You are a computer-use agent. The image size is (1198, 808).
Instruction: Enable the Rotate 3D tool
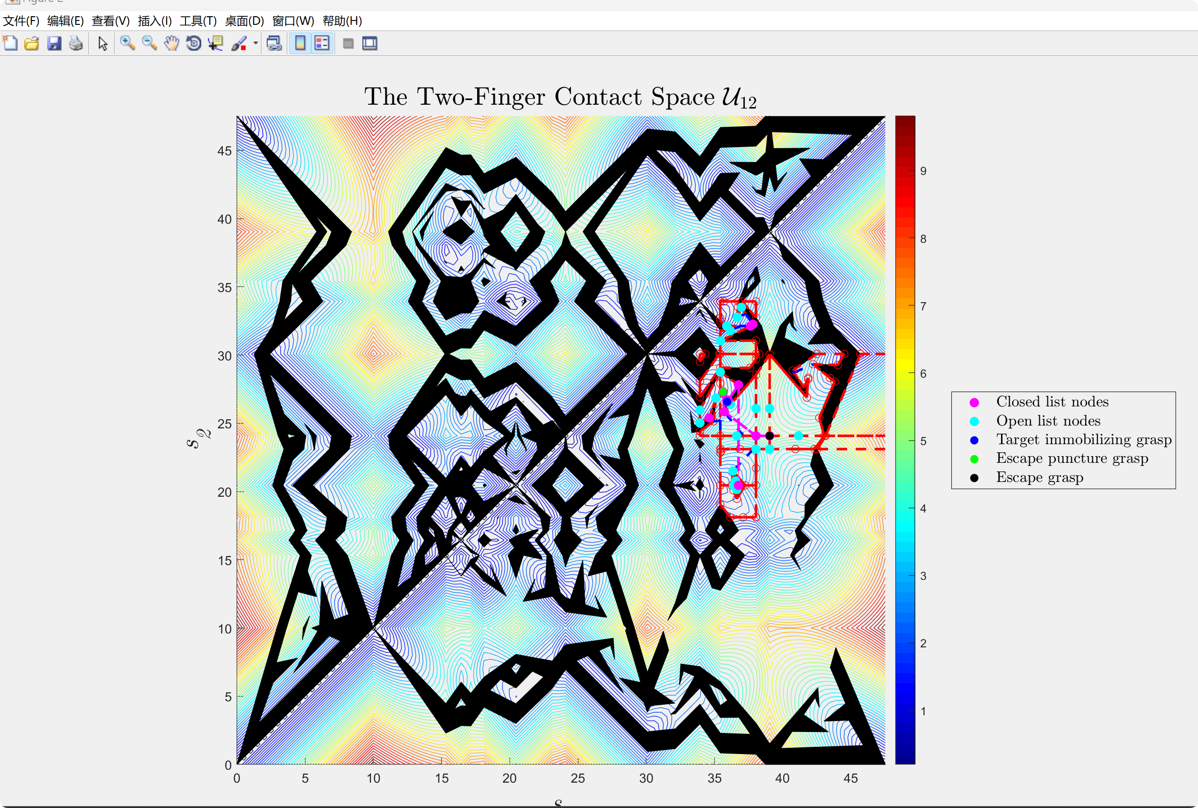coord(194,44)
